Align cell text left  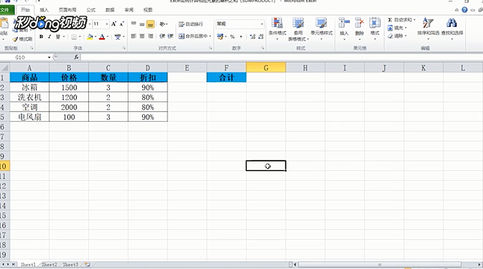coord(133,37)
